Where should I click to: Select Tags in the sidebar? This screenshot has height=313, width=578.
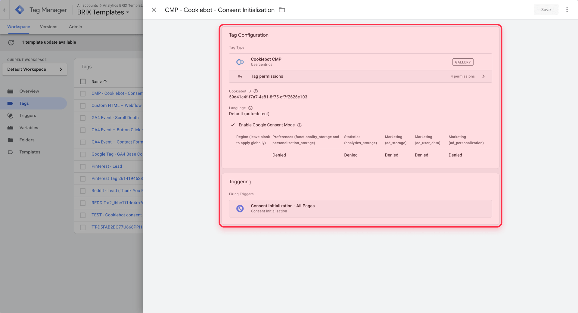coord(24,103)
